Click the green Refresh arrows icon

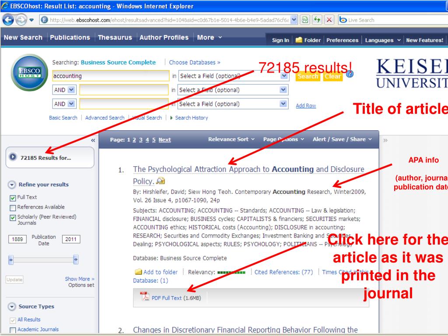[x=317, y=20]
